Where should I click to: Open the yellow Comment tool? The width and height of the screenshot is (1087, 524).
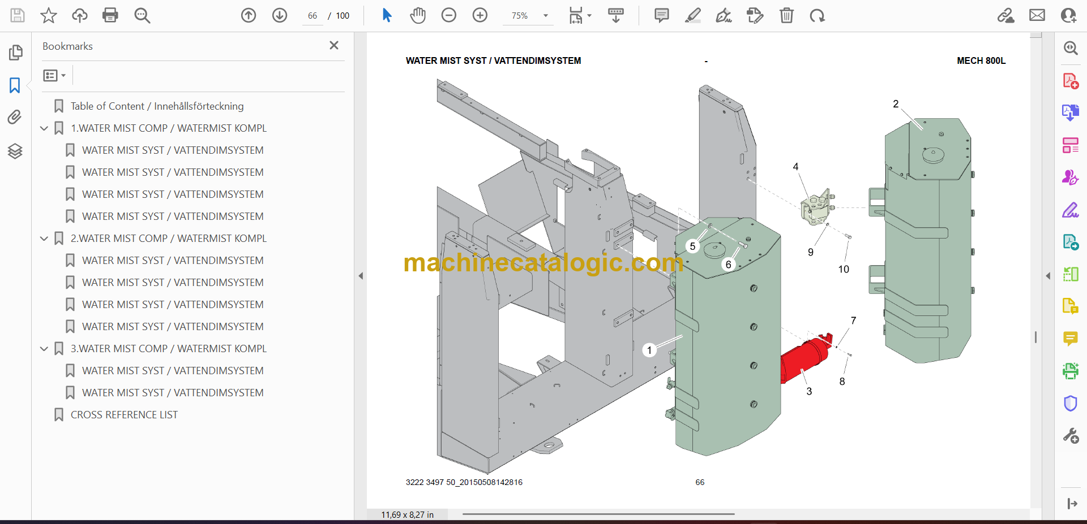pyautogui.click(x=1070, y=339)
